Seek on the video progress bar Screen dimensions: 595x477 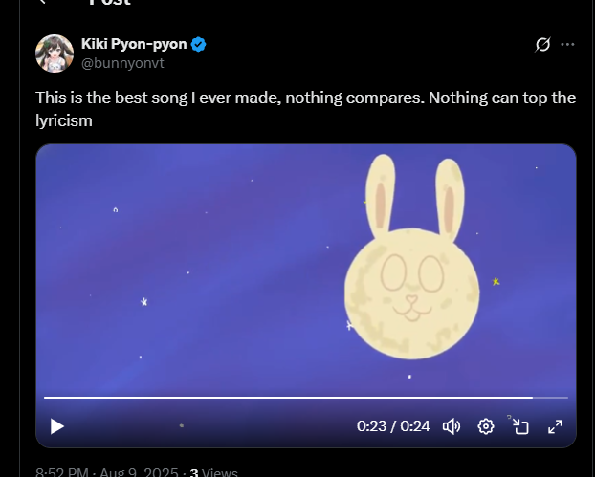(x=287, y=397)
